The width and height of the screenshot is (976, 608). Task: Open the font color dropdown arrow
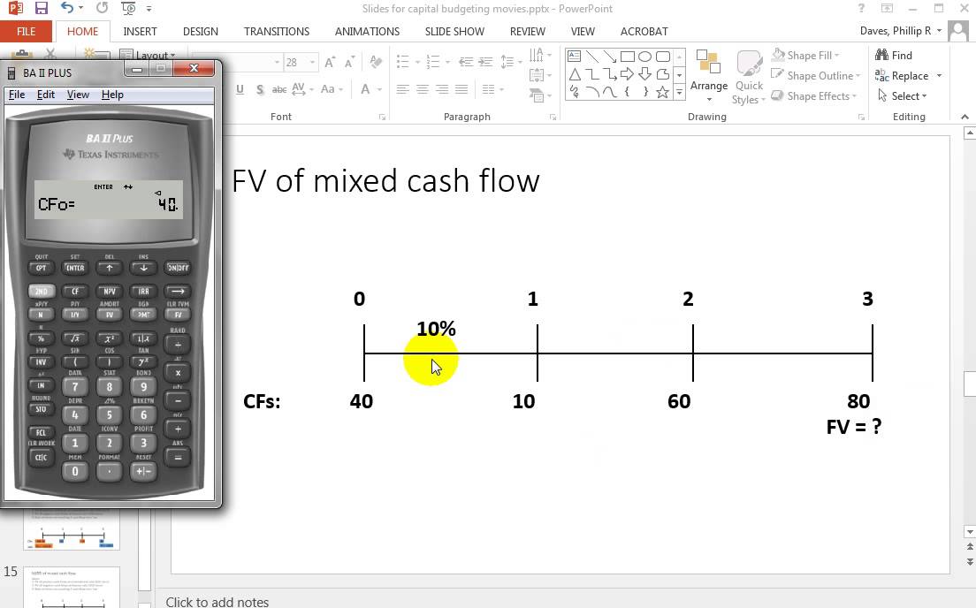pyautogui.click(x=379, y=89)
